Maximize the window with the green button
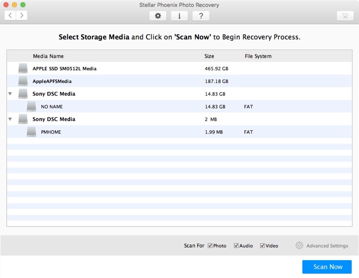This screenshot has width=359, height=278. click(x=23, y=5)
